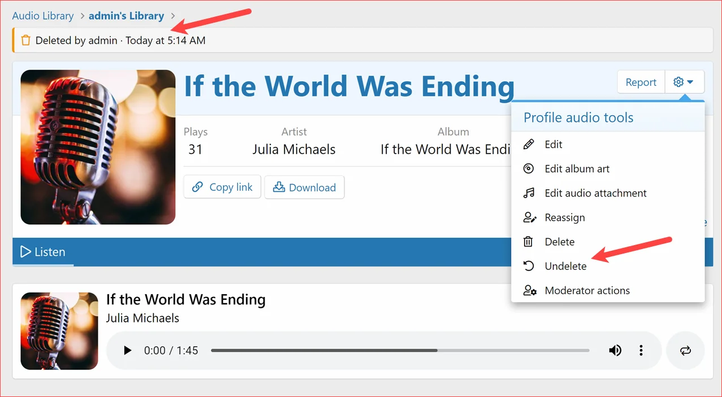This screenshot has width=722, height=397.
Task: Open the audio player three-dot options menu
Action: [x=641, y=351]
